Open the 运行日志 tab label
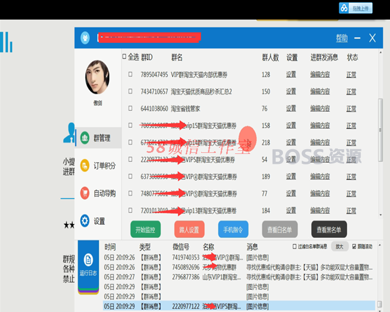This screenshot has height=312, width=390. [88, 273]
